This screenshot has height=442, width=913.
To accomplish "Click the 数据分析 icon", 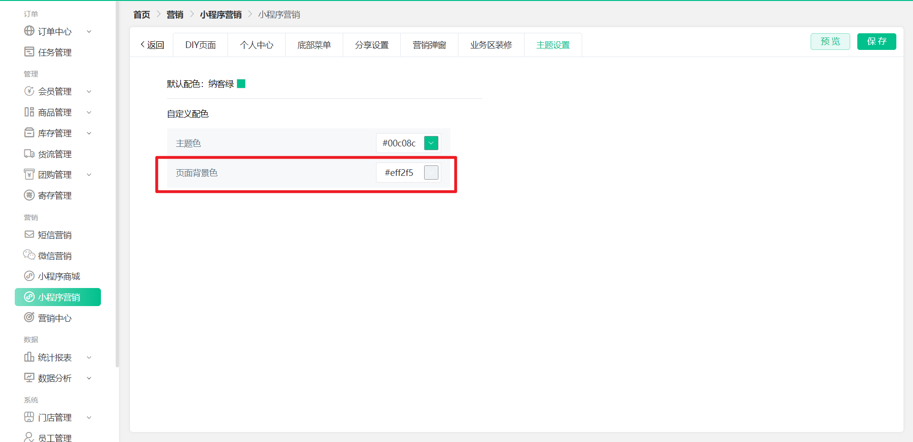I will click(x=29, y=378).
